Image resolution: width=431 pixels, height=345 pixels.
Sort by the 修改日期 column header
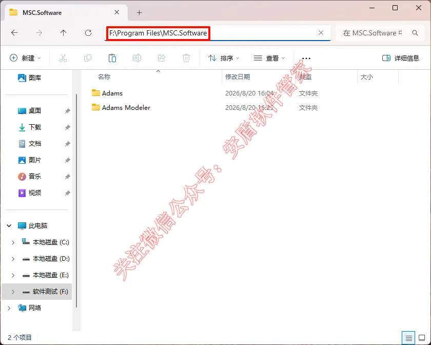click(x=238, y=77)
